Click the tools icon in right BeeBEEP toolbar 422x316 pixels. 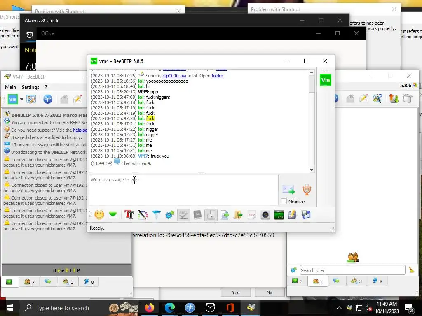point(377,98)
